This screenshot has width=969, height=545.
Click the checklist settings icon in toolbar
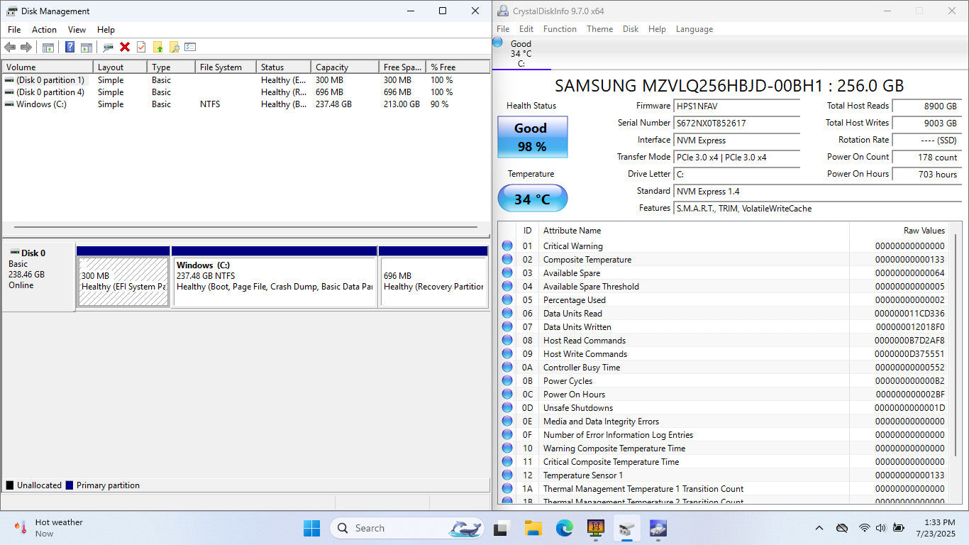coord(190,47)
